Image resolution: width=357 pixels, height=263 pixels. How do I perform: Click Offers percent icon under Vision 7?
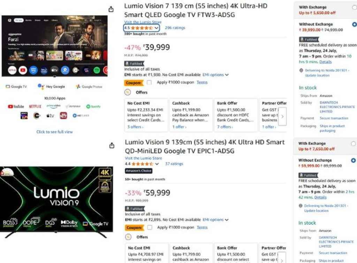tap(128, 92)
